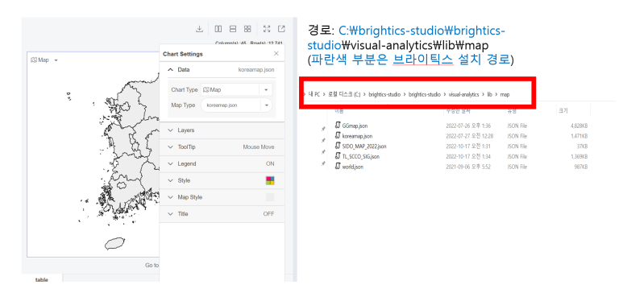The height and width of the screenshot is (297, 623).
Task: Select the SIDO_MAP_2022.json file
Action: pyautogui.click(x=364, y=146)
